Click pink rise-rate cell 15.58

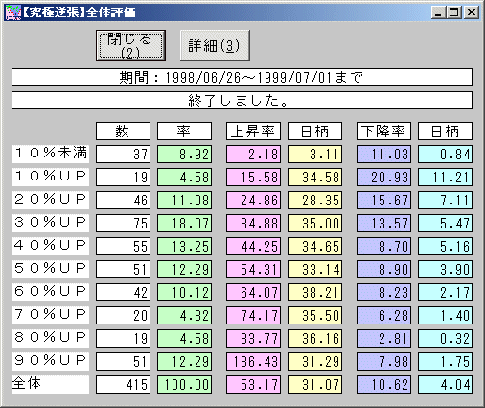(x=253, y=177)
